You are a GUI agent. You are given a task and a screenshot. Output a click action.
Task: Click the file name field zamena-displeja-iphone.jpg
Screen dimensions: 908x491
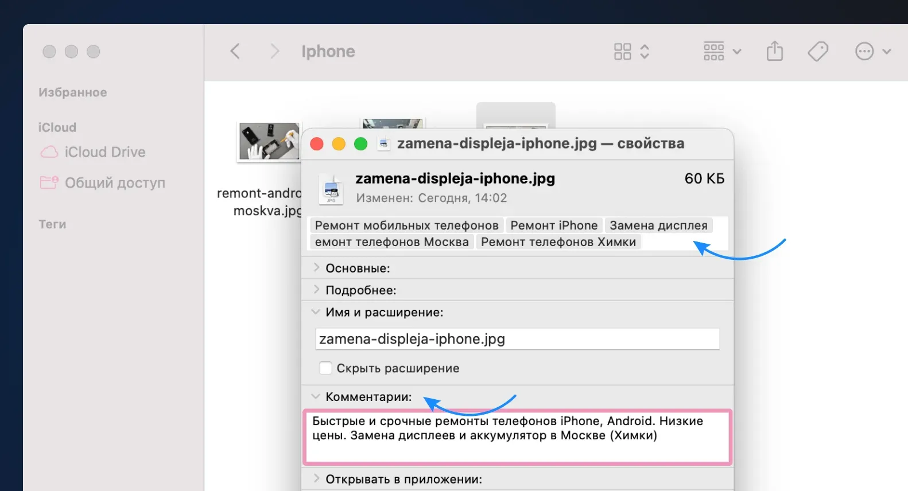pos(517,339)
